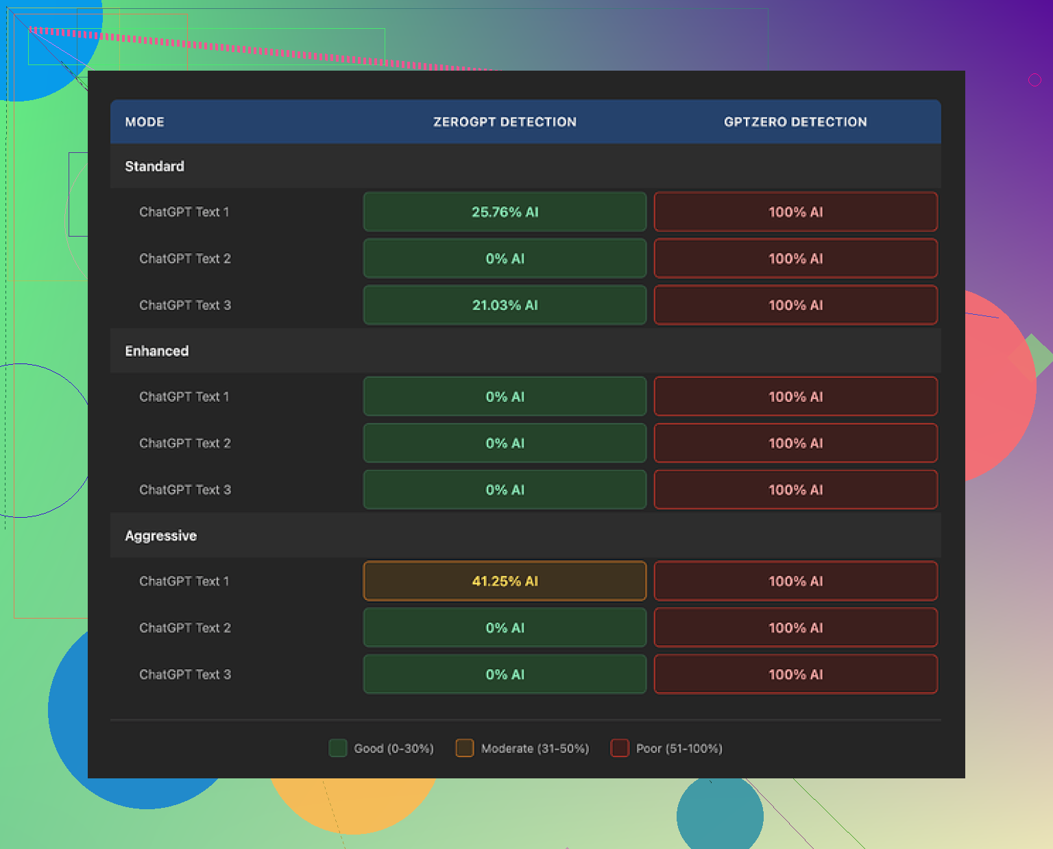Click the red Poor legend swatch
This screenshot has height=849, width=1053.
click(620, 748)
